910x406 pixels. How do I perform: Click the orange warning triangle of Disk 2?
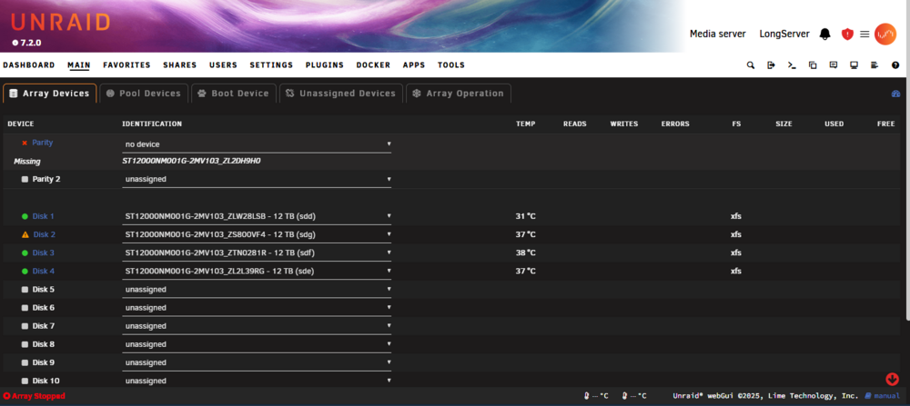coord(25,234)
